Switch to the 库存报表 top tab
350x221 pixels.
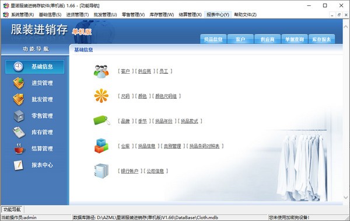click(321, 39)
